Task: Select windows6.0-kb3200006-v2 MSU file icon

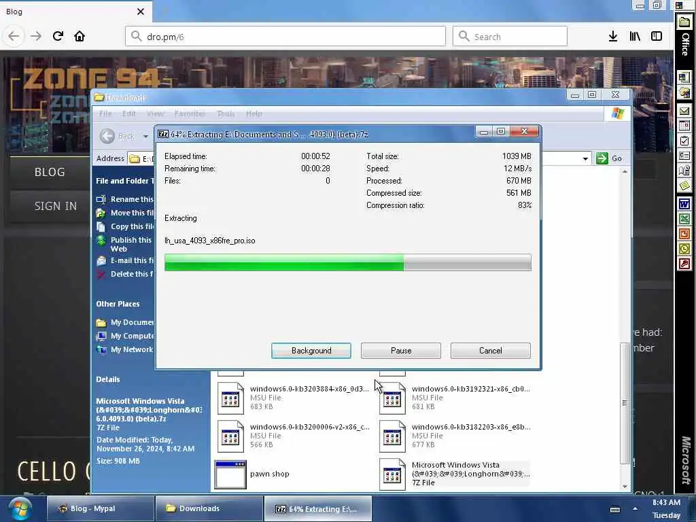Action: click(230, 436)
